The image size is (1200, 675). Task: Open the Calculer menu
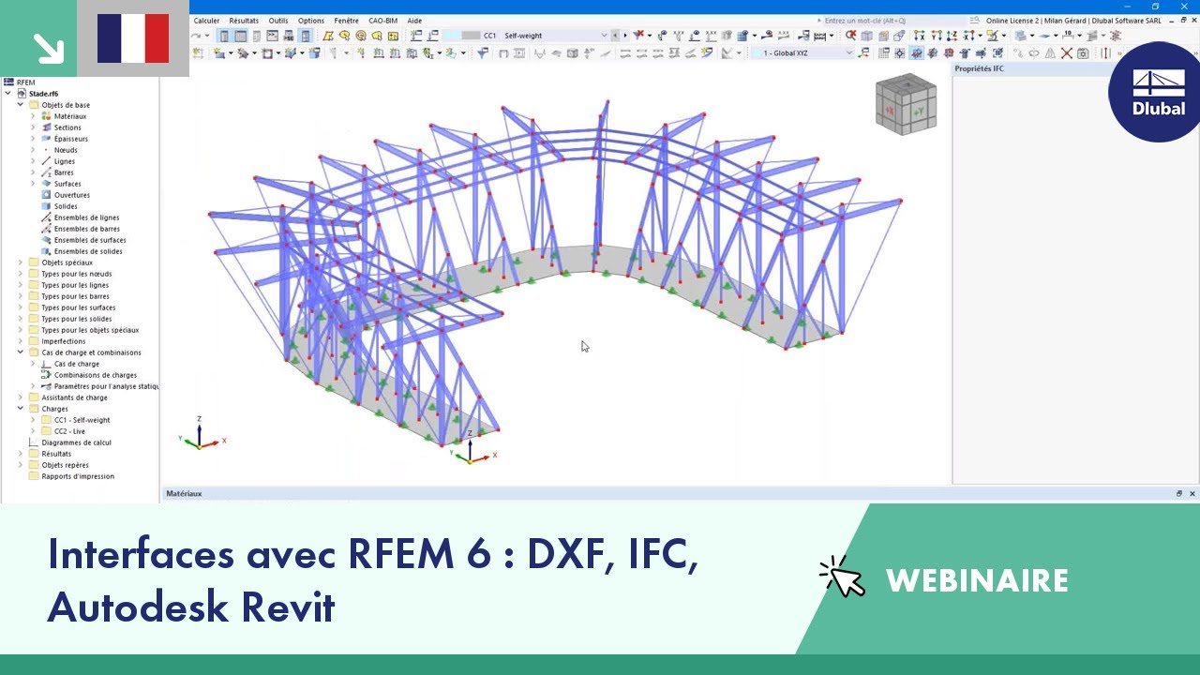point(206,21)
